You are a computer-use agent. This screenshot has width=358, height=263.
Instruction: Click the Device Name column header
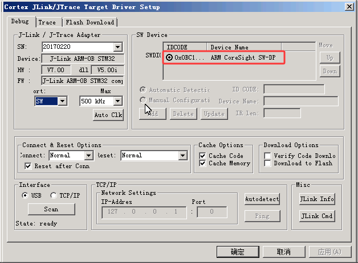pos(244,47)
